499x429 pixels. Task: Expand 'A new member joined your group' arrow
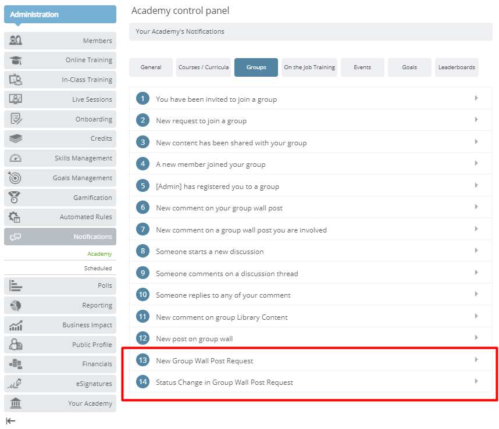476,163
